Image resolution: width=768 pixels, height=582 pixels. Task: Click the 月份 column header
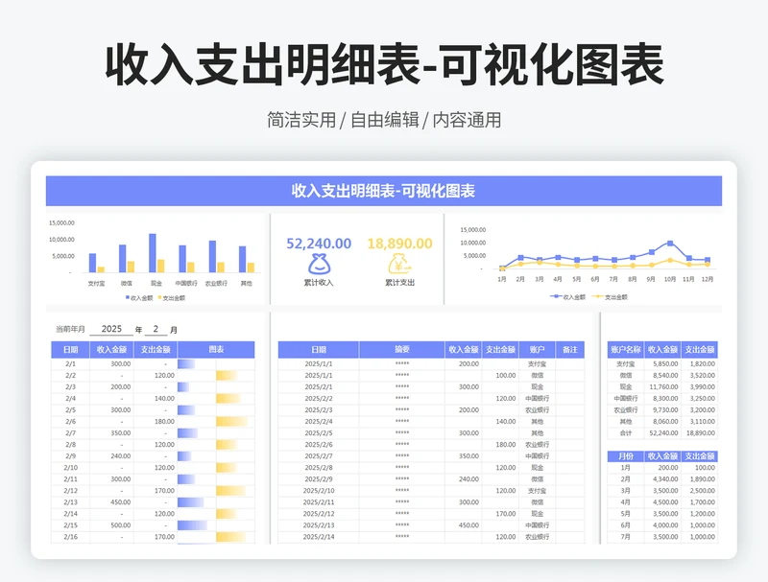pos(626,456)
